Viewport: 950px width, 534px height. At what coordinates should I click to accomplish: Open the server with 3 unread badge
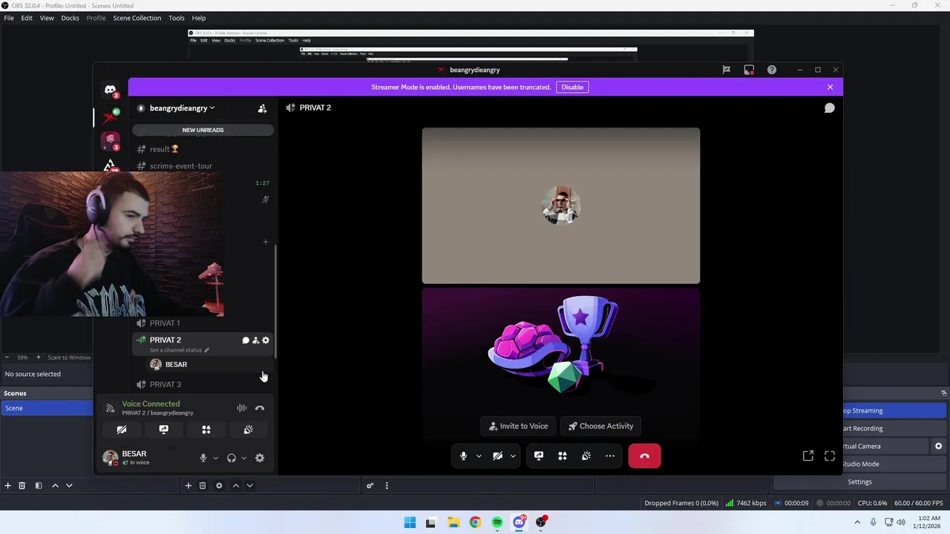click(x=110, y=140)
